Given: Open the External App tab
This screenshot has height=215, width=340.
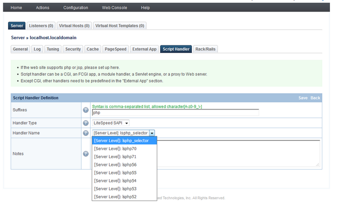Looking at the screenshot, I should pos(144,49).
